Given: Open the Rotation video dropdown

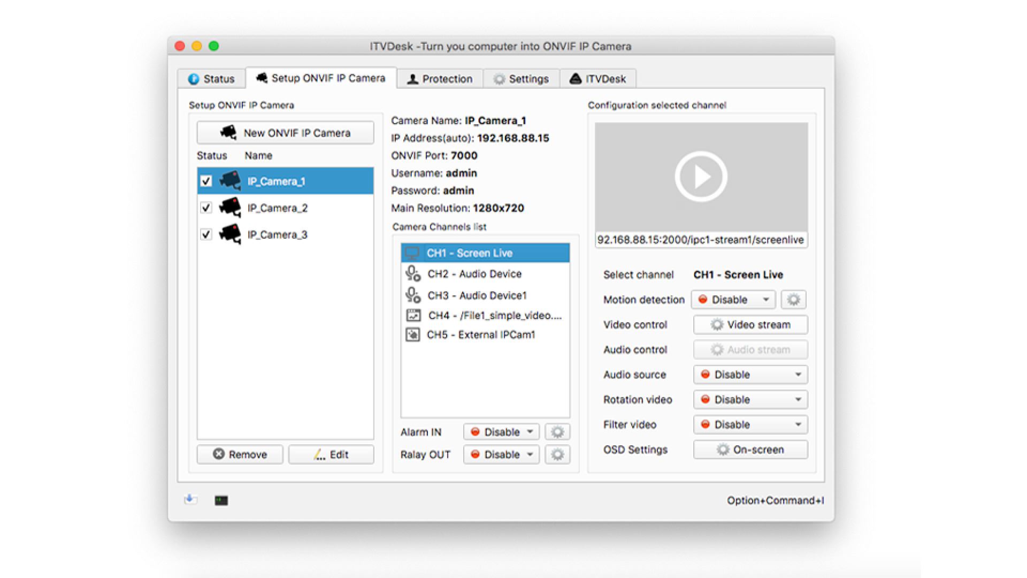Looking at the screenshot, I should coord(750,399).
